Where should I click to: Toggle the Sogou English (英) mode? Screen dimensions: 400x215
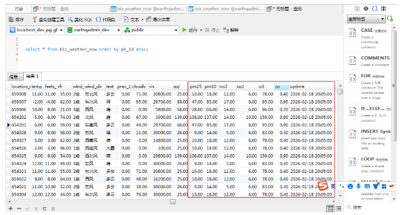333,187
